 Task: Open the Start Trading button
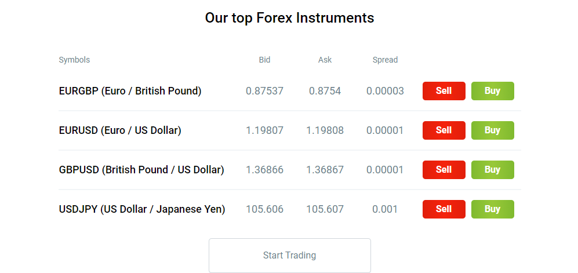coord(290,255)
